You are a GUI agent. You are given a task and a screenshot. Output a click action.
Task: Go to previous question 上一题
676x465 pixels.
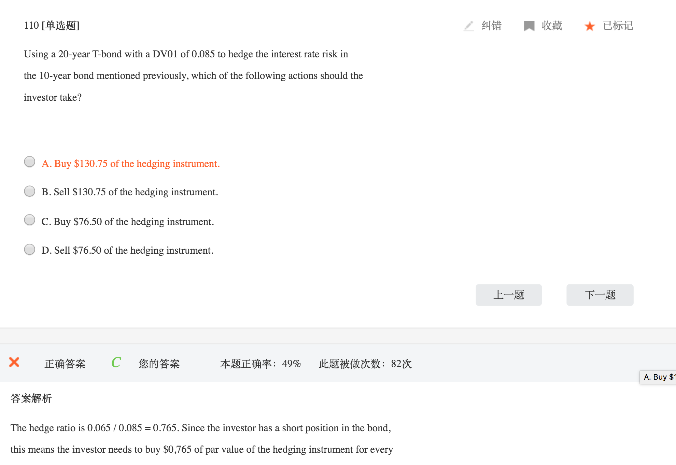508,295
